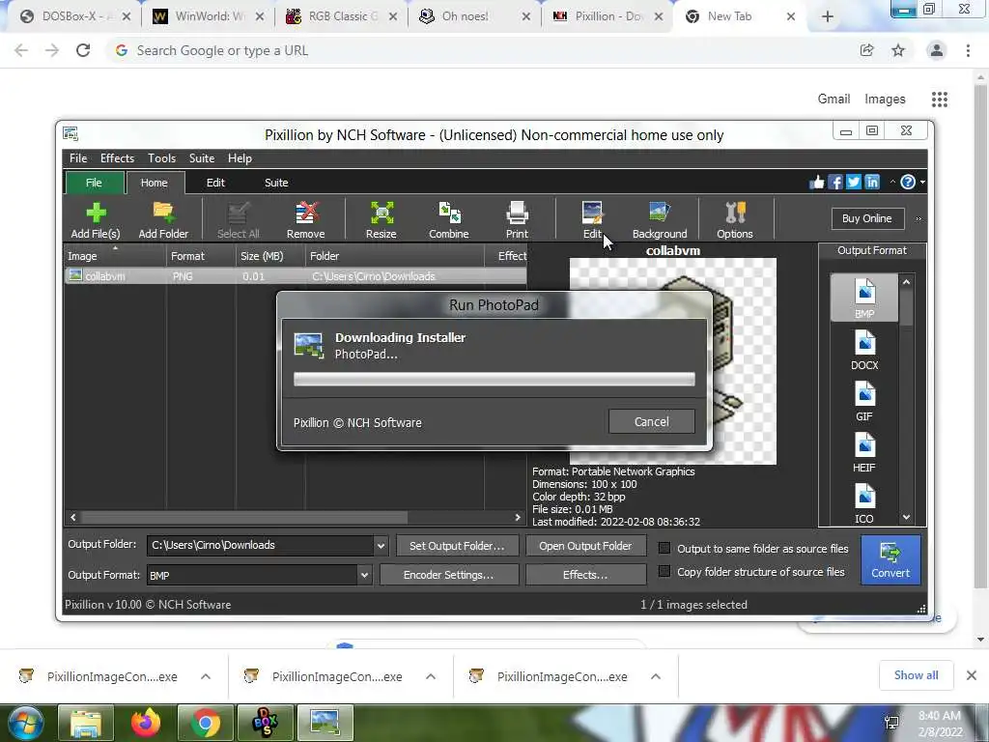
Task: Click the Facebook share icon
Action: [x=835, y=183]
